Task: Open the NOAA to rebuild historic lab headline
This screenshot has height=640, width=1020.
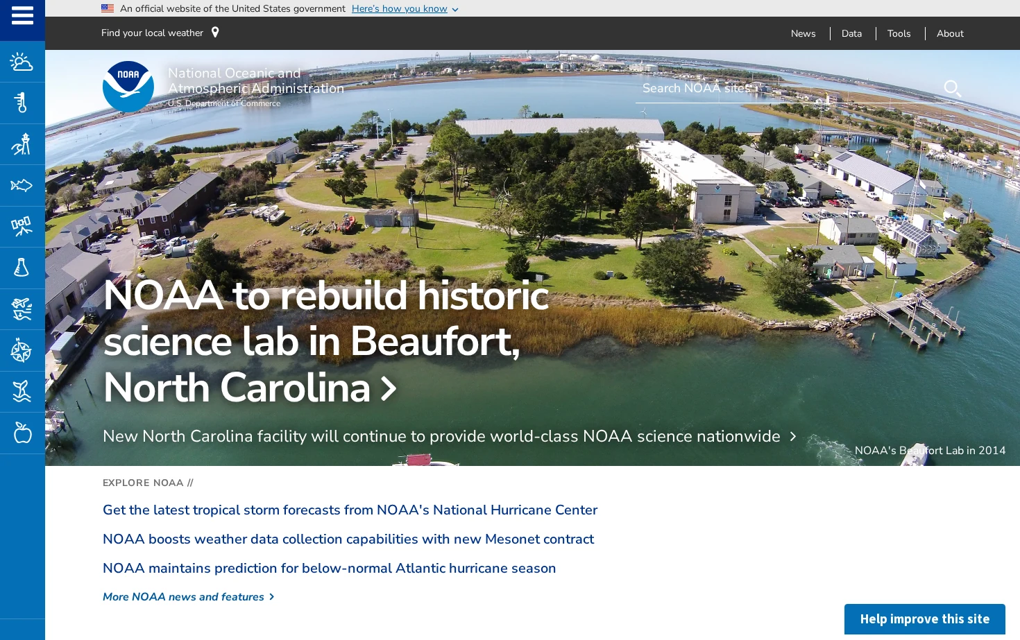Action: [325, 341]
